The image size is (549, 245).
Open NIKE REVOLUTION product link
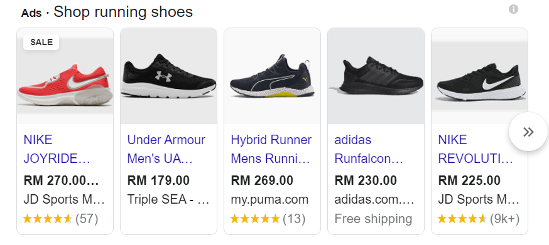pyautogui.click(x=476, y=149)
